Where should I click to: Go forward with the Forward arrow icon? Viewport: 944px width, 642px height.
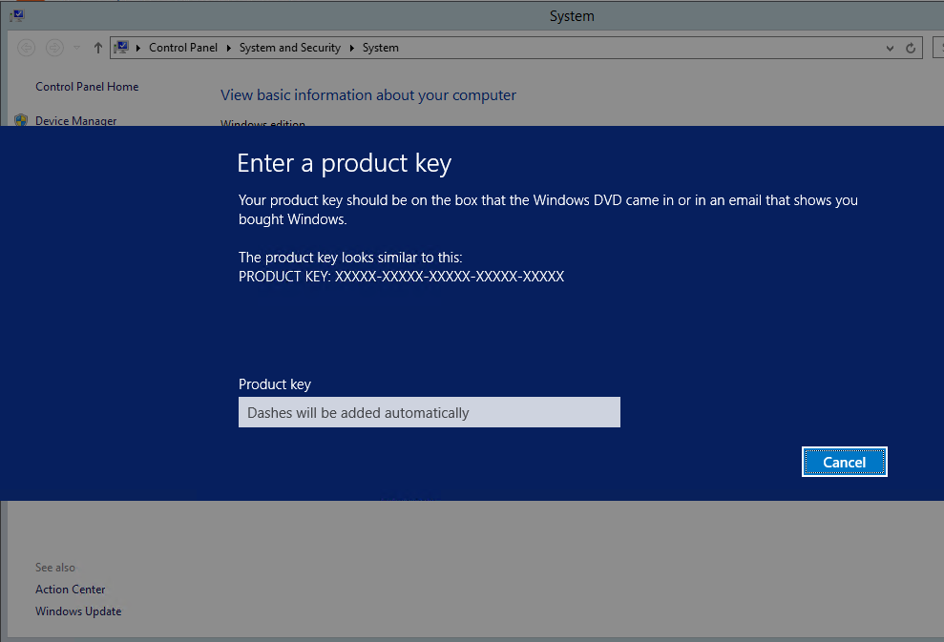[54, 48]
